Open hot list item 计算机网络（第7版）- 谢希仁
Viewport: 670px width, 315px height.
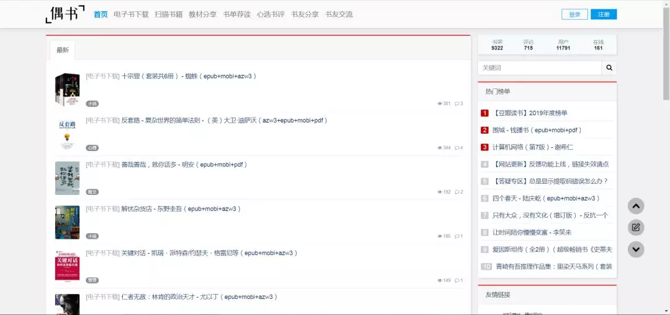tap(533, 147)
